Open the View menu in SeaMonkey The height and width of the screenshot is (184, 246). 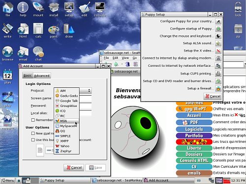(125, 58)
